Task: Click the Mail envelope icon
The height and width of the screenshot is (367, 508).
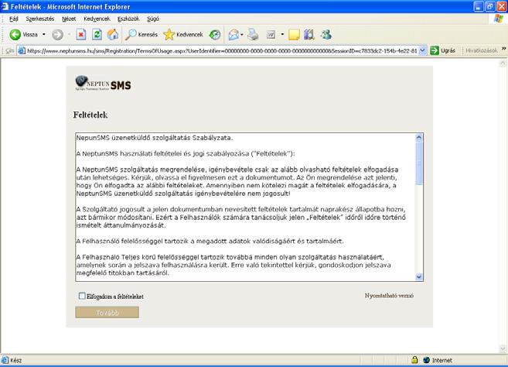Action: pyautogui.click(x=234, y=34)
